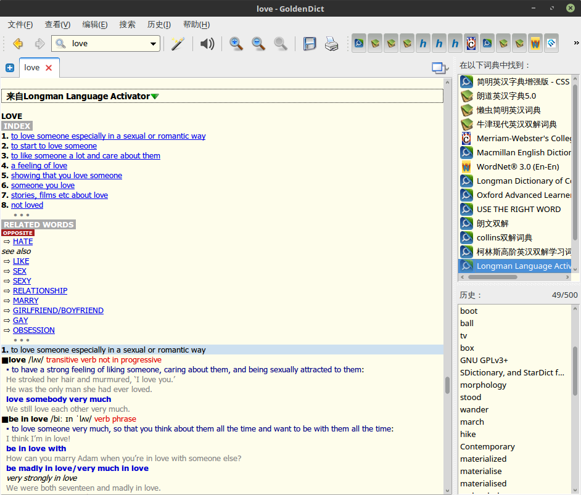Follow the HATE opposite link
The width and height of the screenshot is (581, 495).
click(23, 241)
